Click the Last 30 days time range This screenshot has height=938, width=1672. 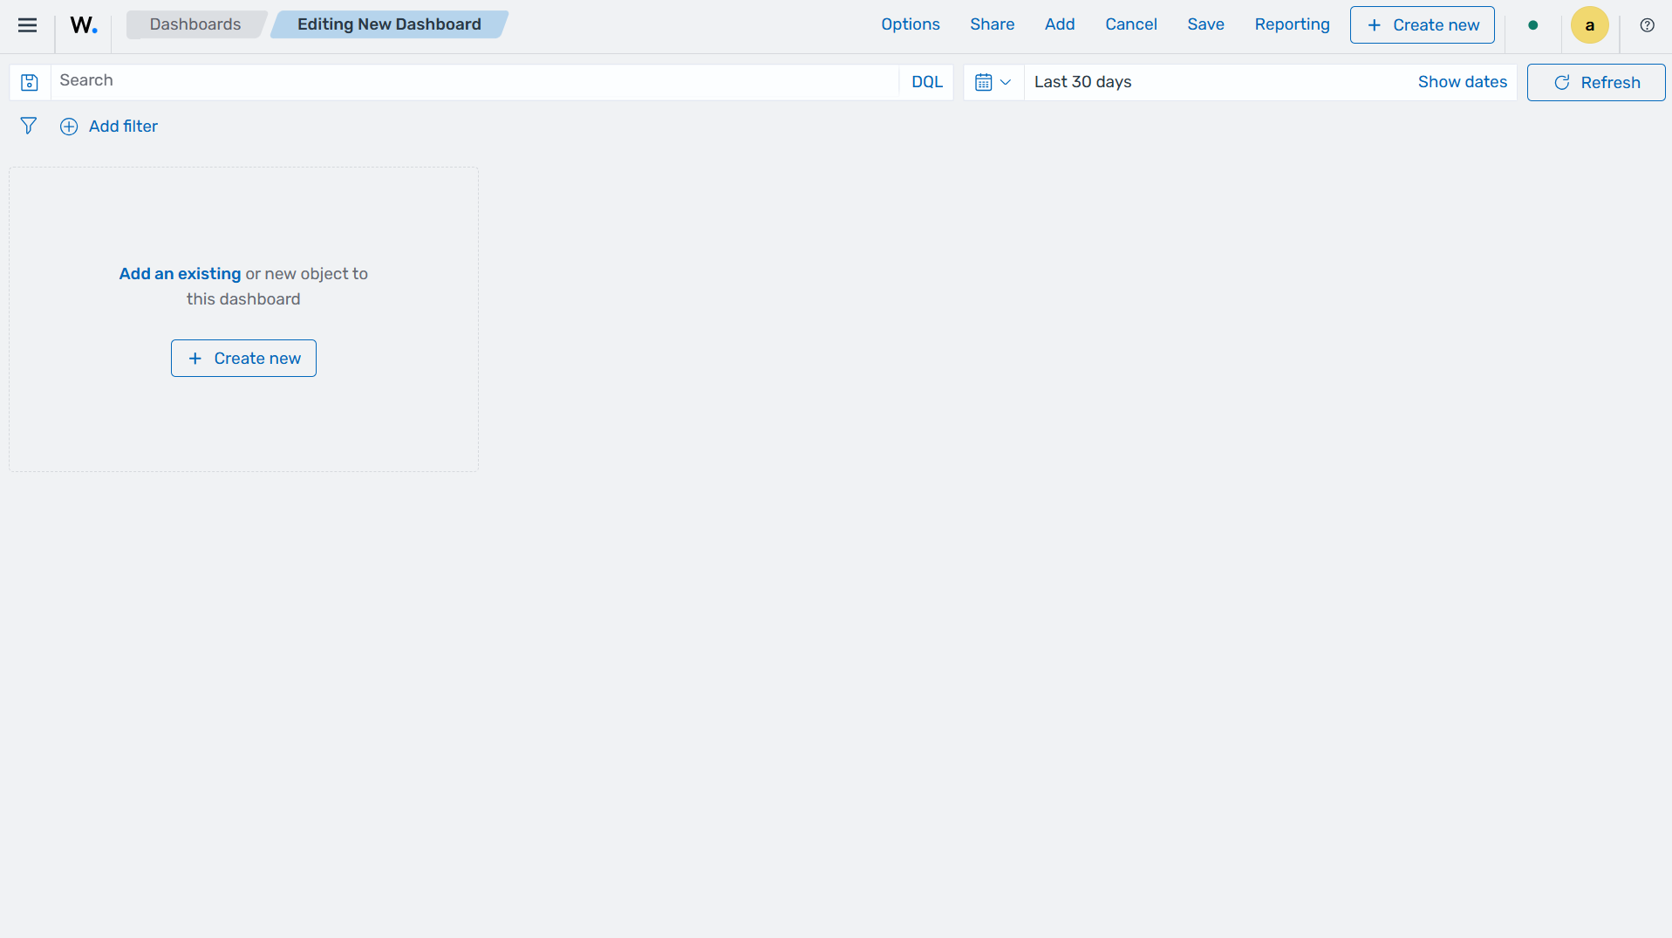click(x=1082, y=82)
